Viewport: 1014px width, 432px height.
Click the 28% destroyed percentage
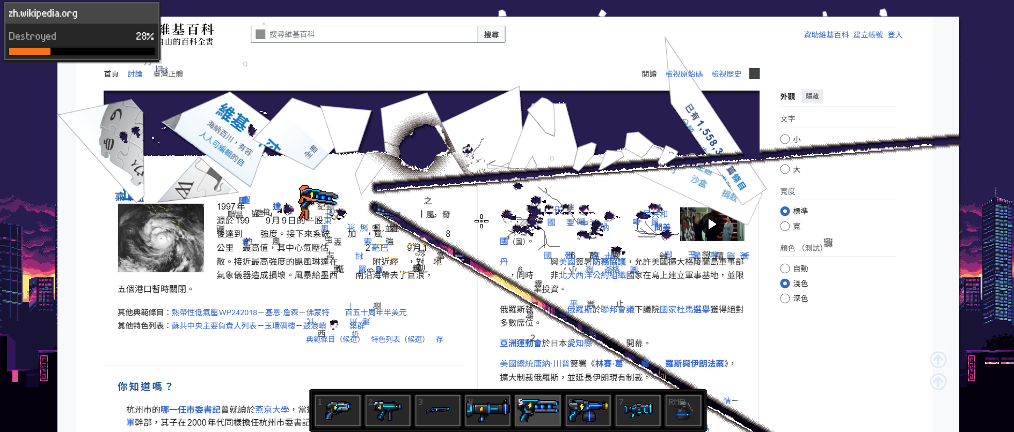point(145,36)
